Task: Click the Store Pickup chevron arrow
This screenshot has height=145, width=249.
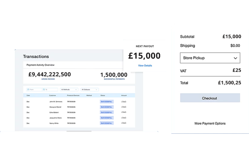Action: pyautogui.click(x=235, y=58)
